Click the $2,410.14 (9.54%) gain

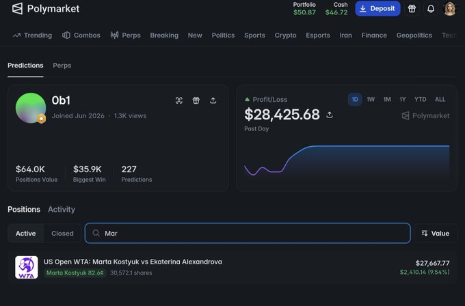click(x=425, y=272)
